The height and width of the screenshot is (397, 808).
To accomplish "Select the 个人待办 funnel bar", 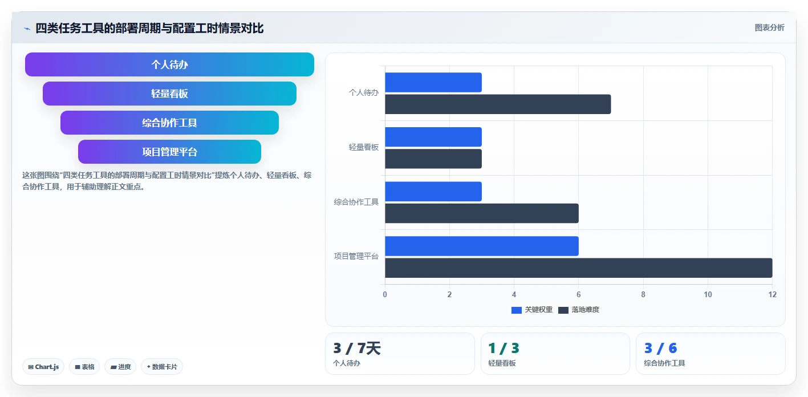I will pos(169,64).
